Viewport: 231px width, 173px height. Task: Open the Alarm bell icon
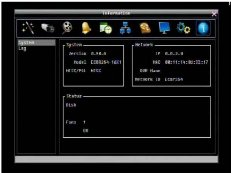(x=86, y=28)
